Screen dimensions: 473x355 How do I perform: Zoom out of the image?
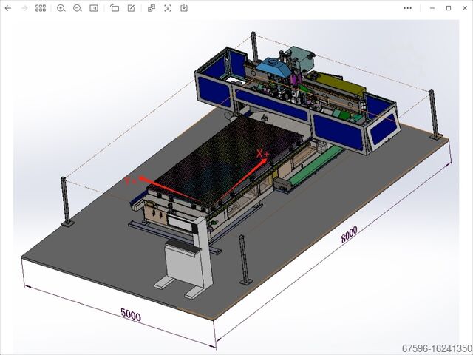click(77, 8)
